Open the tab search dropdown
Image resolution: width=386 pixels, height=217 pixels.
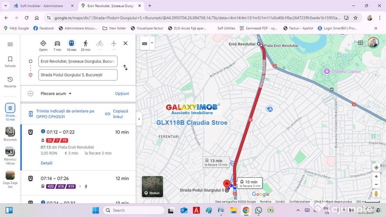(x=5, y=6)
